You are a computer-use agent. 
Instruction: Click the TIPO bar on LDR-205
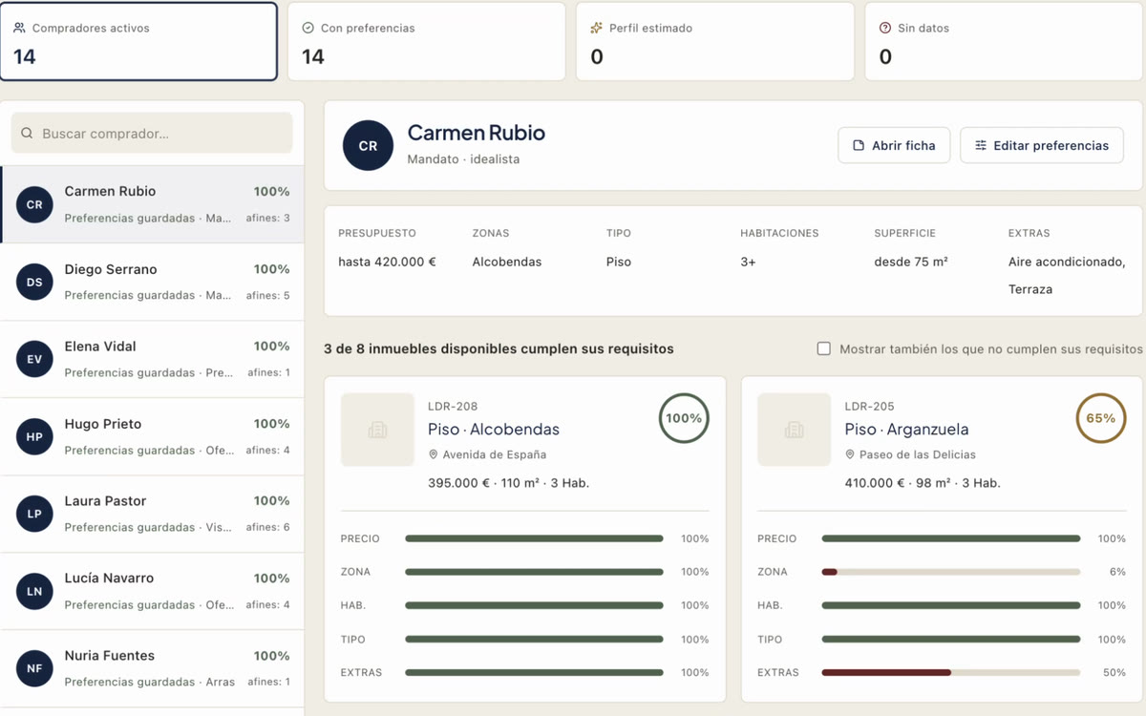click(951, 639)
